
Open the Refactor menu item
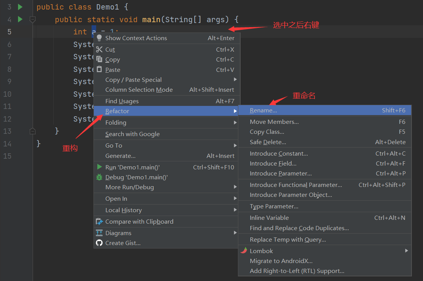(166, 111)
